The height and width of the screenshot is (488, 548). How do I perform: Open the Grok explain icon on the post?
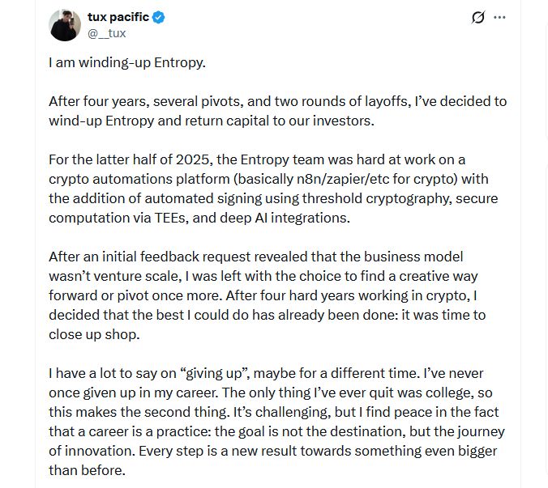478,18
